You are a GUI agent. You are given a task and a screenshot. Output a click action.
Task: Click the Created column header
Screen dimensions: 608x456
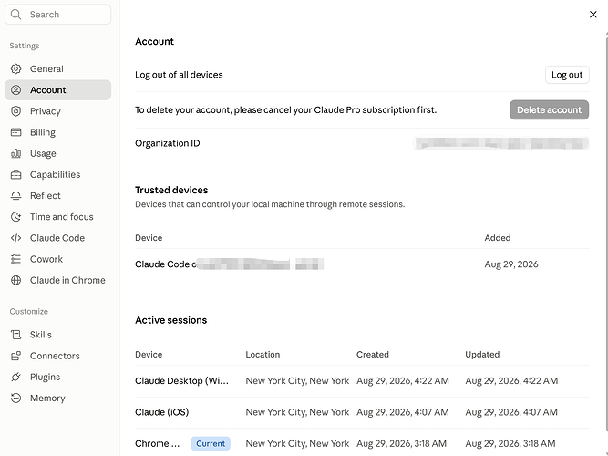[372, 355]
